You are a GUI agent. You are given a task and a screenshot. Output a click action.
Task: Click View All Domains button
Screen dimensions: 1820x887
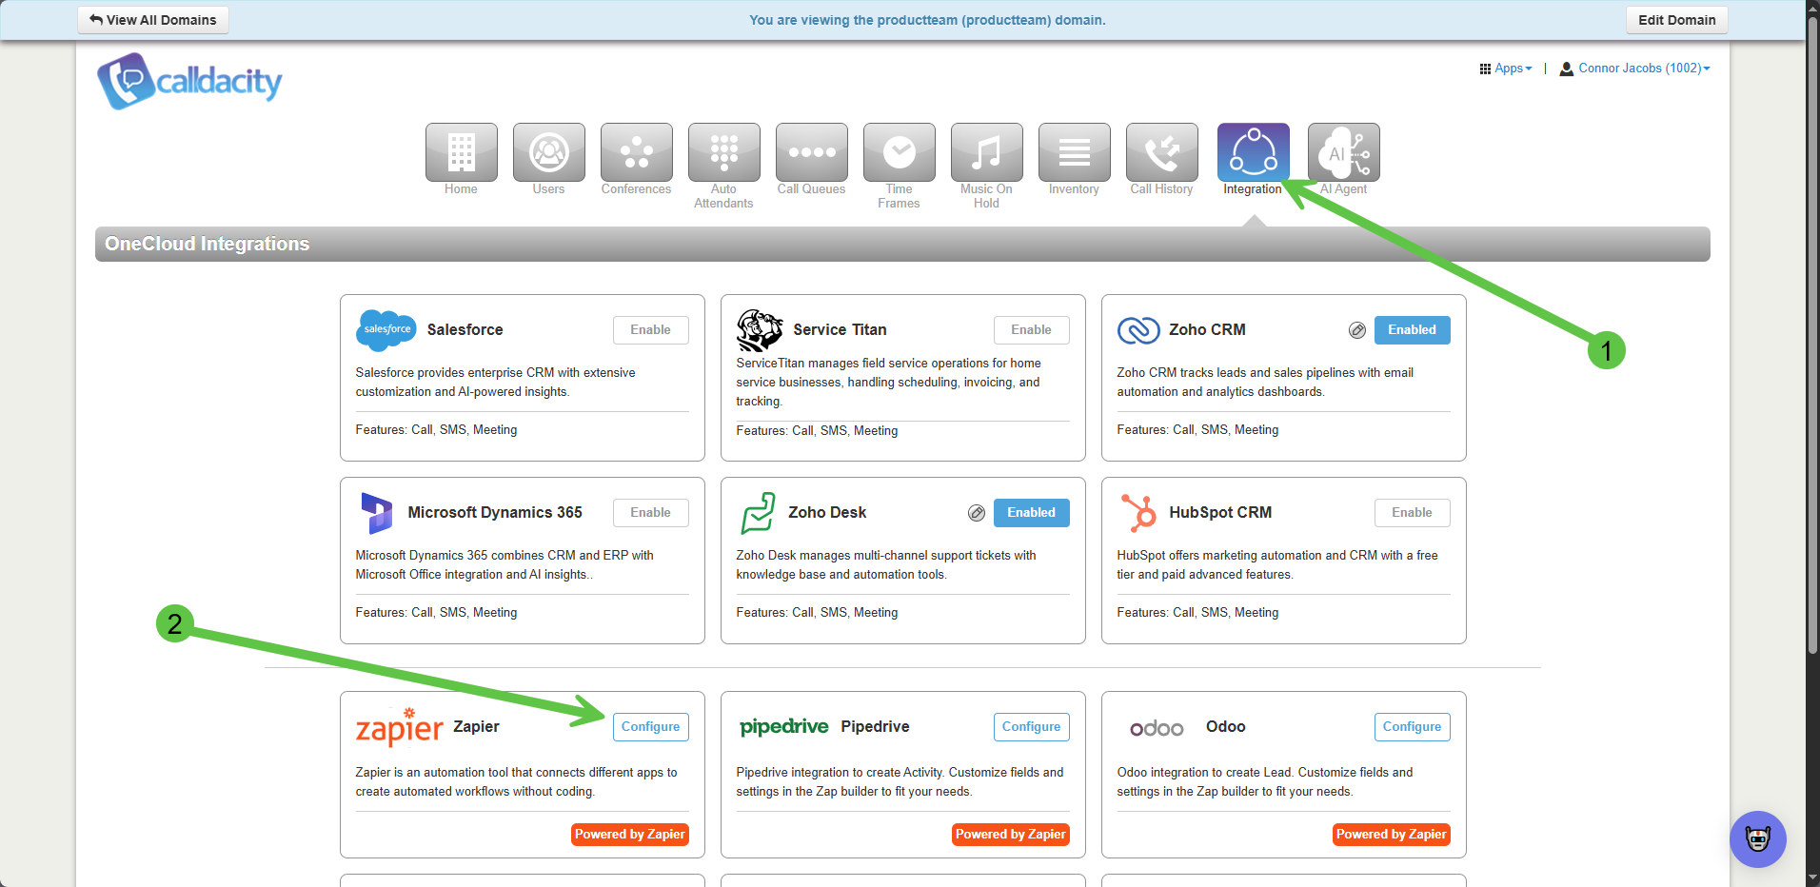click(x=153, y=20)
